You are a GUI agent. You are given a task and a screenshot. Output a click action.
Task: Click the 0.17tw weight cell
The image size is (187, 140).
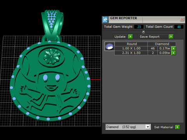164,48
